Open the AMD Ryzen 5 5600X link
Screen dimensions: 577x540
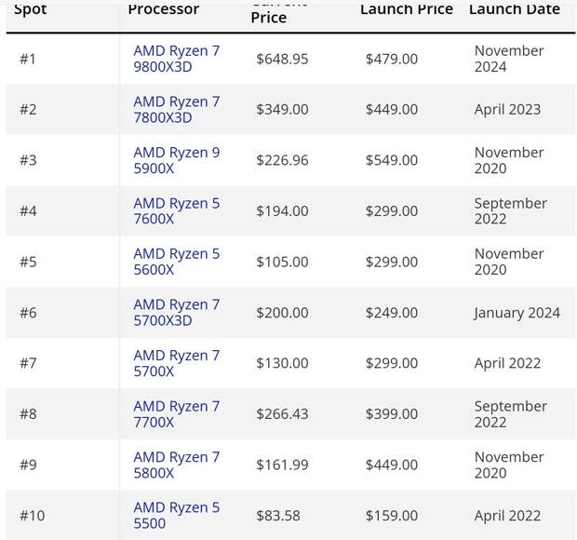176,262
